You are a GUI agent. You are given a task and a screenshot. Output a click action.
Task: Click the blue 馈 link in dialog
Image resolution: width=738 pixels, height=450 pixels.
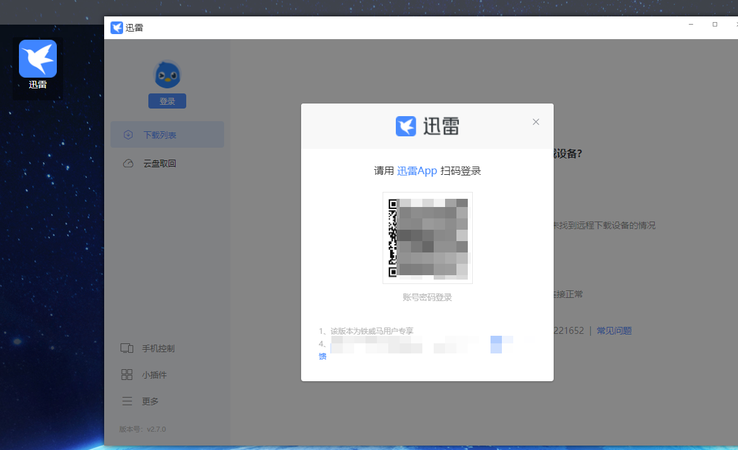pyautogui.click(x=323, y=357)
